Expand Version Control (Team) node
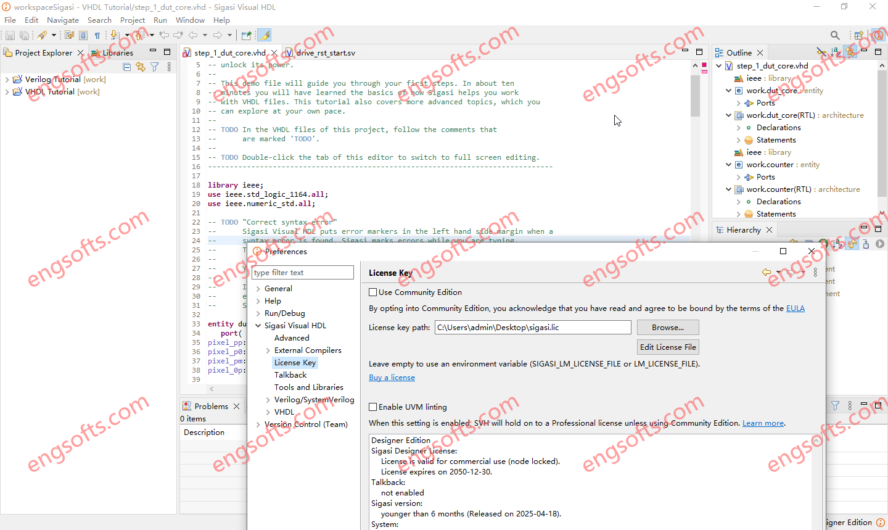 (258, 424)
